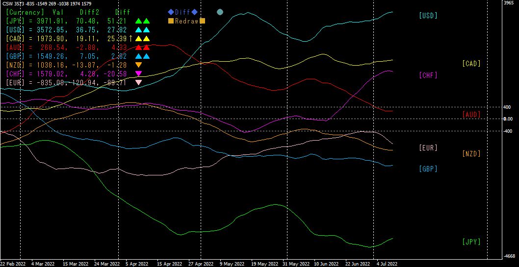Click the 3965 scale maximum value
The width and height of the screenshot is (519, 267).
click(x=508, y=2)
